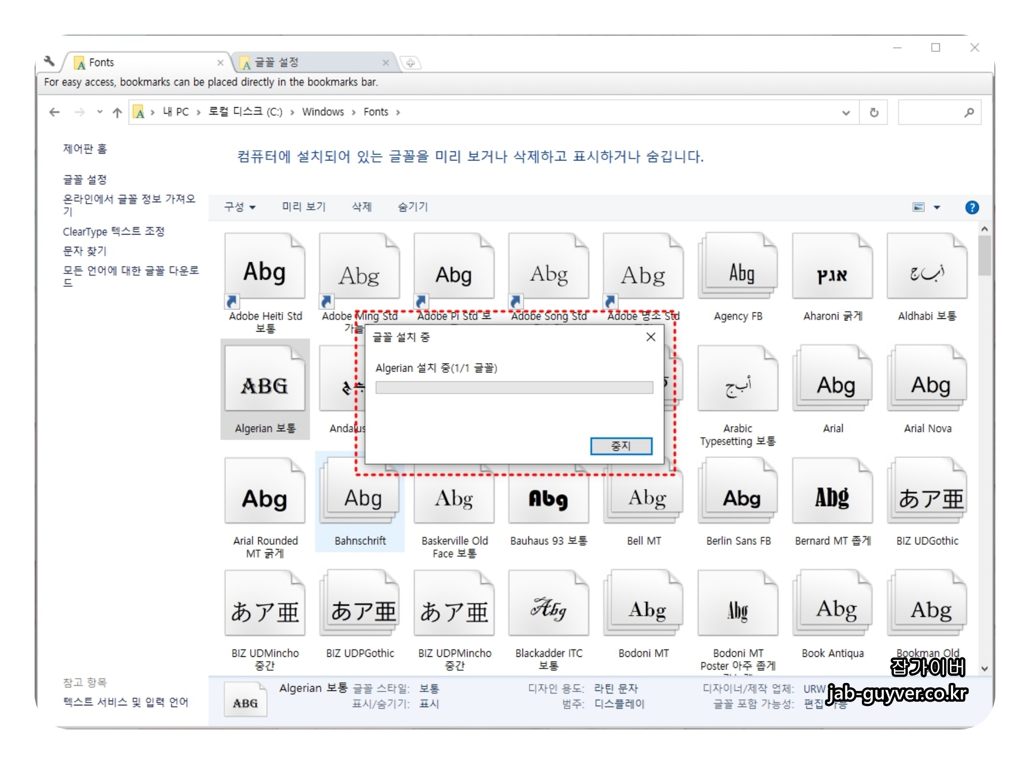Expand the 구성 organize dropdown
The width and height of the screenshot is (1030, 764).
click(240, 207)
